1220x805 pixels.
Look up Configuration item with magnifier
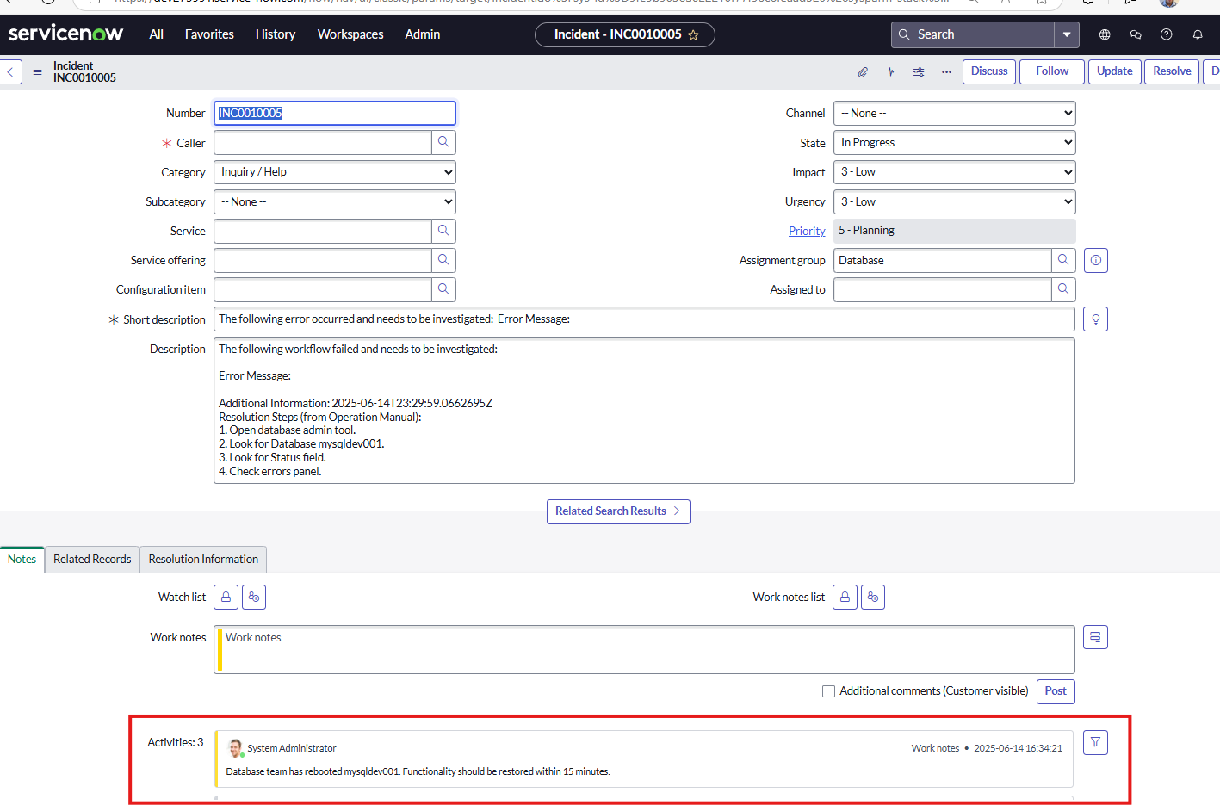pyautogui.click(x=443, y=289)
